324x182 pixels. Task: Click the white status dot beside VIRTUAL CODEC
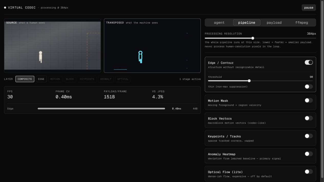click(x=5, y=8)
